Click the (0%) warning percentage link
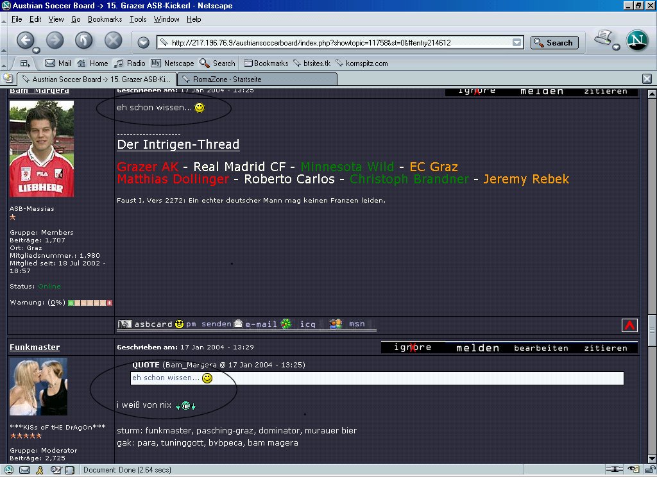This screenshot has width=657, height=477. [x=56, y=303]
